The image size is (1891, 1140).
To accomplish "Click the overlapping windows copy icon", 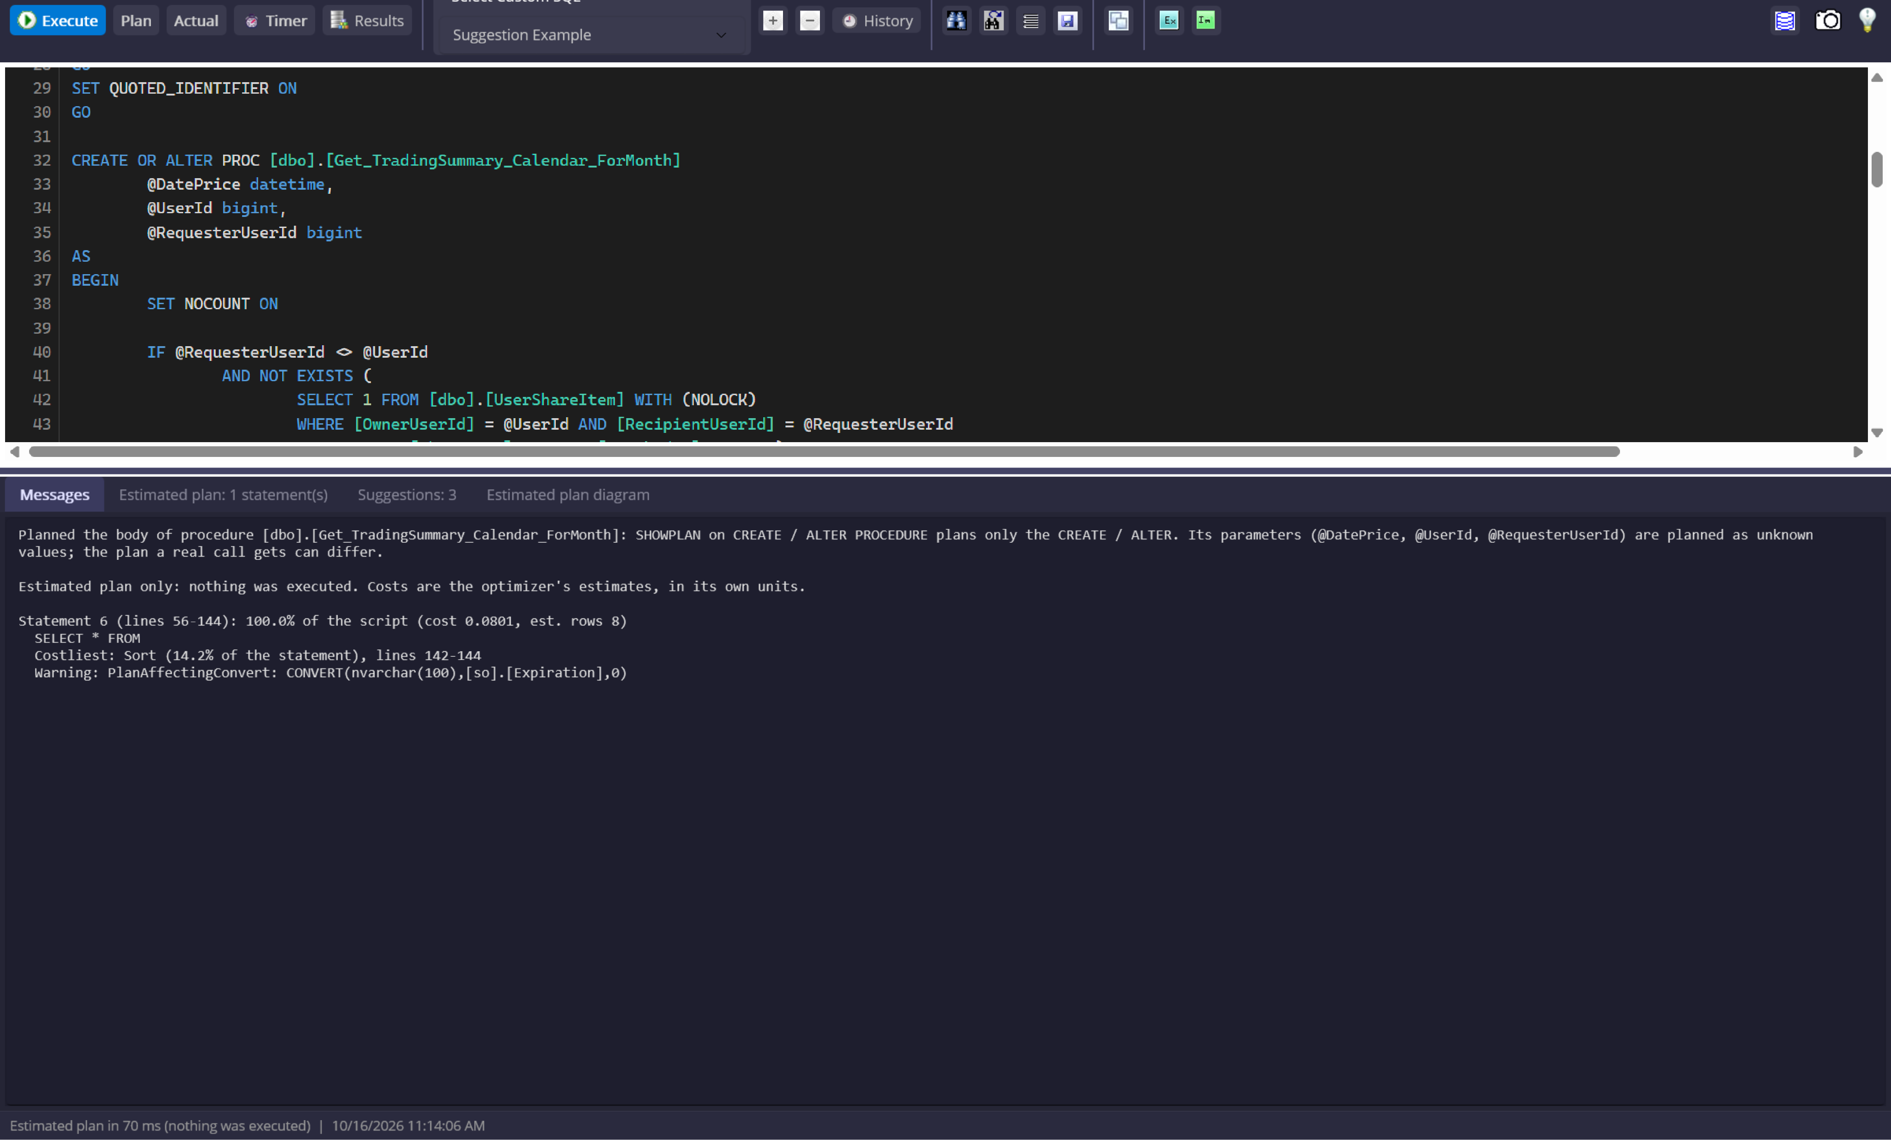I will (1118, 21).
